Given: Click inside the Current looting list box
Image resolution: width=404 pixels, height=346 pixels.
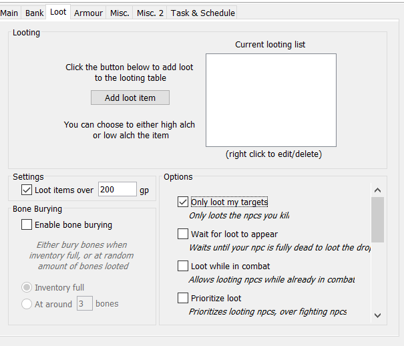Looking at the screenshot, I should point(270,100).
